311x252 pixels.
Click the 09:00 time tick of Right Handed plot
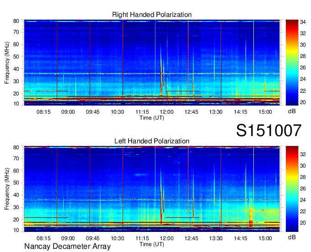(x=68, y=112)
